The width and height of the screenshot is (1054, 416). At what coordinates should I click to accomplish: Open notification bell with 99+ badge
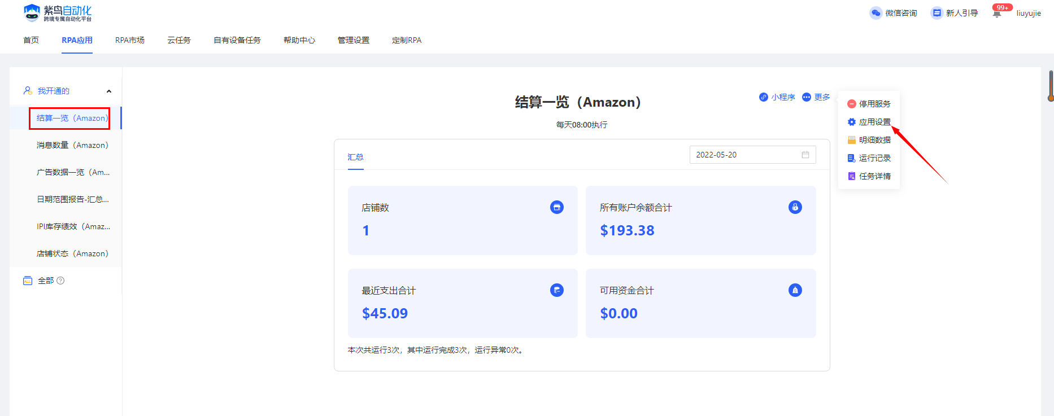click(x=997, y=14)
